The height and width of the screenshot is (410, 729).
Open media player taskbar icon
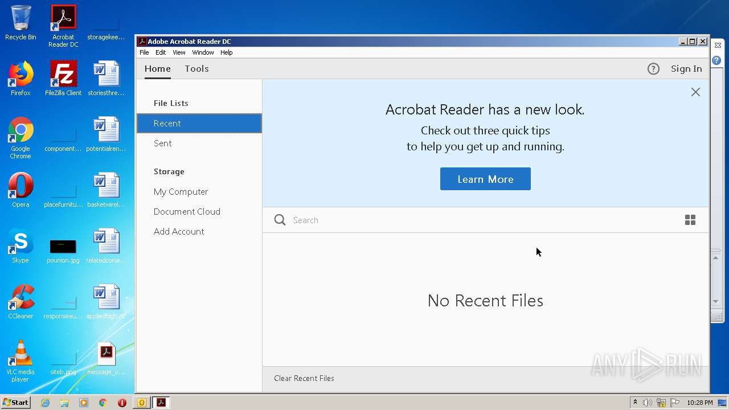coord(84,403)
